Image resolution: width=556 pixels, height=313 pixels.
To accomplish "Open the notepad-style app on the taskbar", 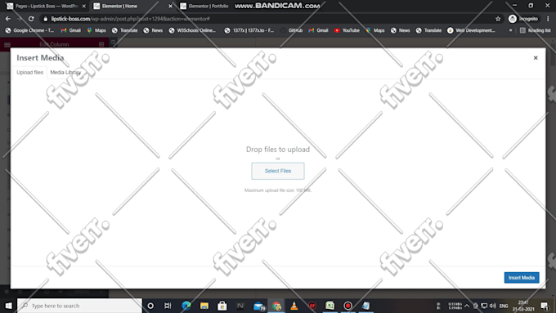I will click(x=365, y=306).
